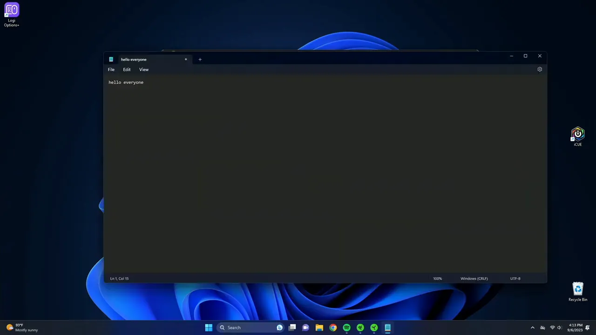Add a new Notepad tab
The image size is (596, 335).
point(200,60)
